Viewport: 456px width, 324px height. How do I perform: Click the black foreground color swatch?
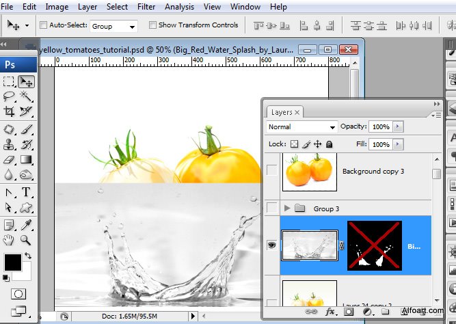pos(12,262)
